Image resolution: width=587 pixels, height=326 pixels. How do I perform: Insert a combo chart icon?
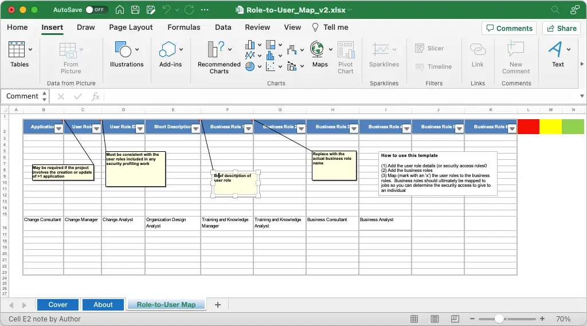(292, 66)
